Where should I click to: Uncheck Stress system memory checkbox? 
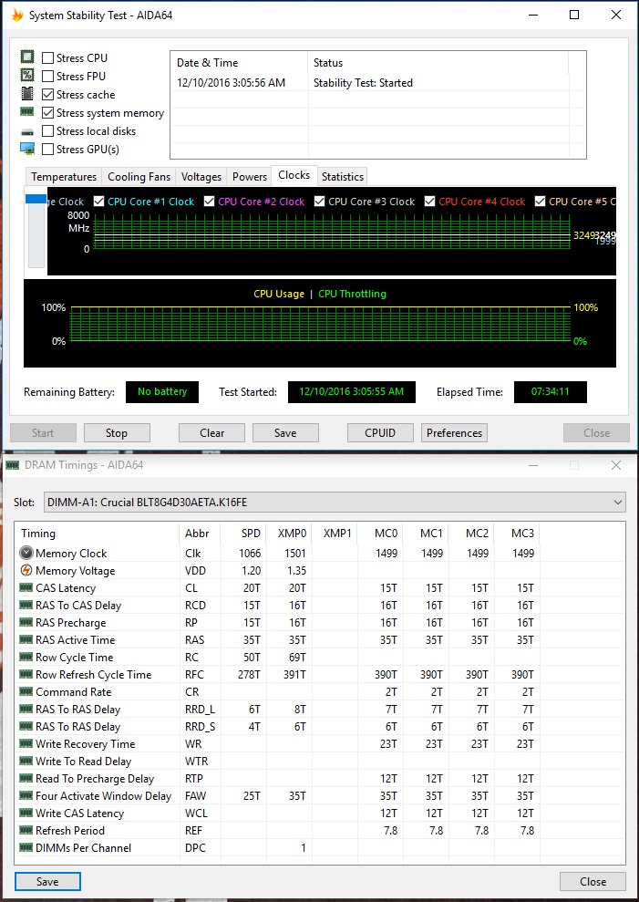coord(47,113)
